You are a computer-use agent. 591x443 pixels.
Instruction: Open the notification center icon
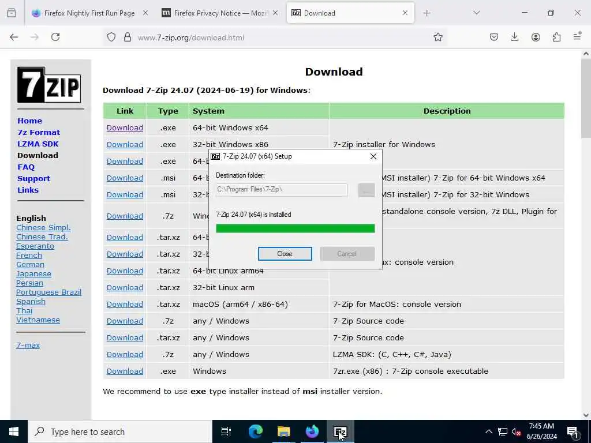[573, 432]
